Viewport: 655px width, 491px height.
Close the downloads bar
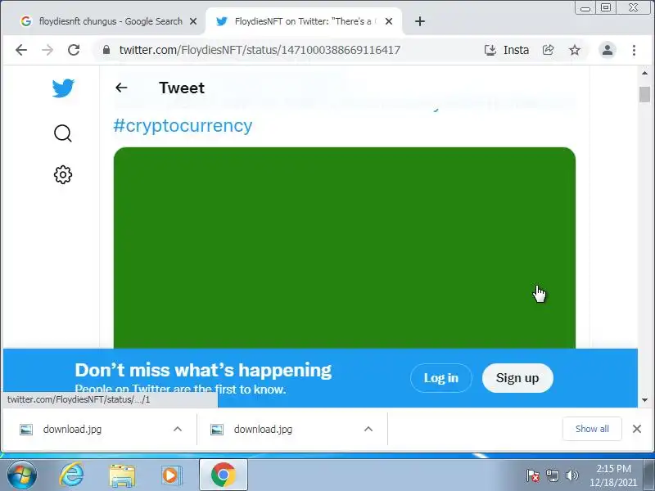[637, 429]
